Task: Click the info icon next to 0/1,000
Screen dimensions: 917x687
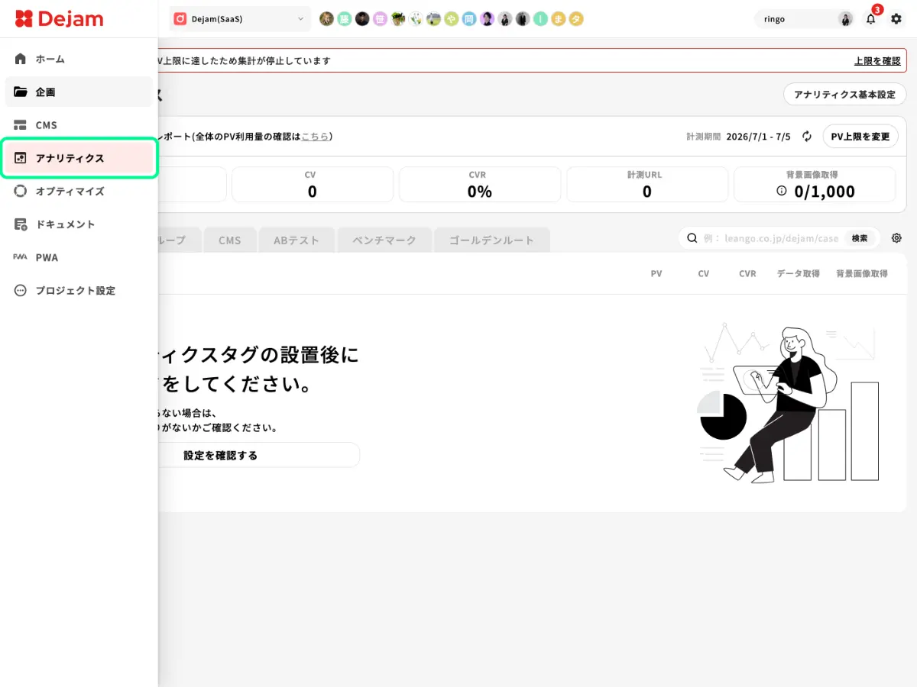Action: click(782, 192)
